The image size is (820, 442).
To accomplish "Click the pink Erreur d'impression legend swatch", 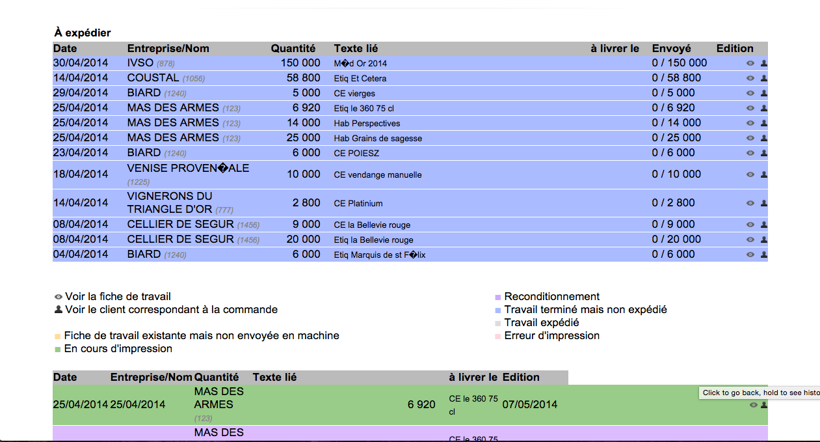I will coord(498,337).
